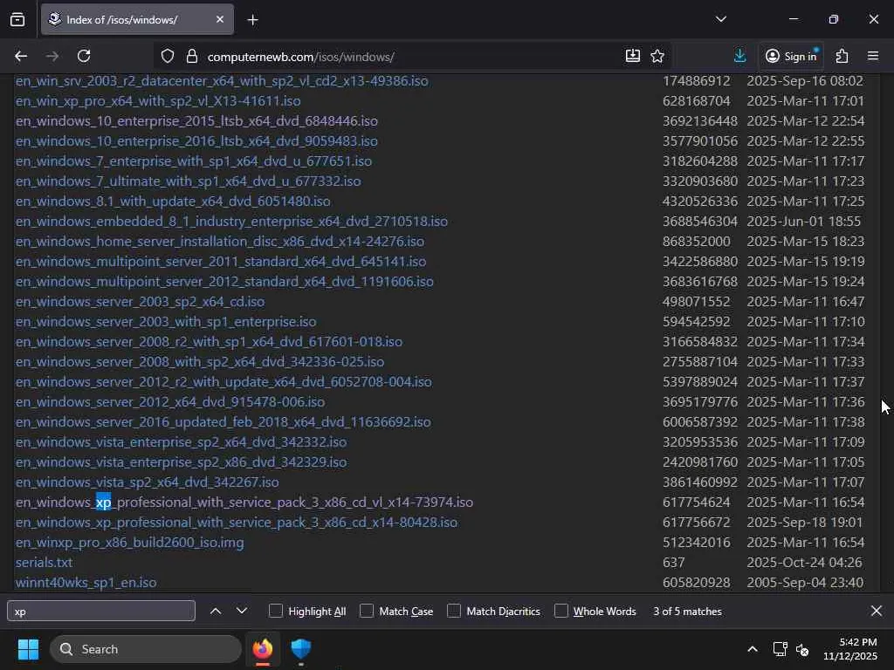Open en_windows_multipoint_server_2011_standard link
Image resolution: width=894 pixels, height=670 pixels.
[221, 262]
